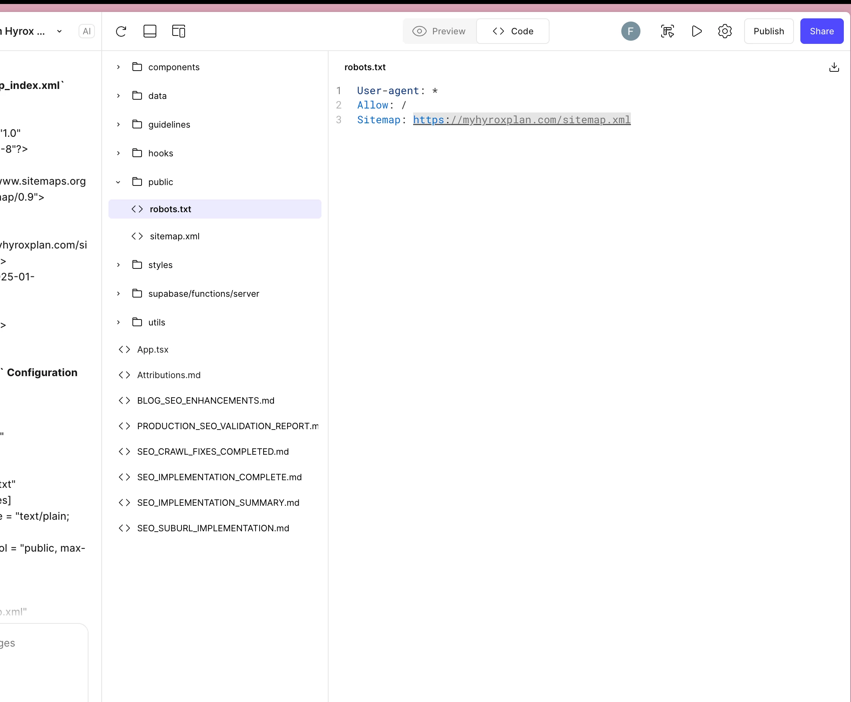Click the refresh icon in toolbar
This screenshot has width=851, height=702.
click(x=121, y=31)
